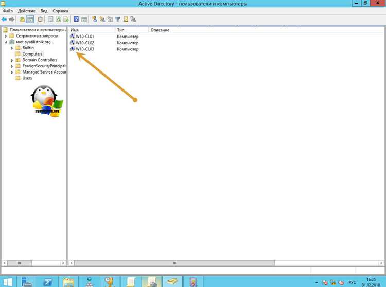Image resolution: width=386 pixels, height=287 pixels.
Task: Expand Сохраненные запросы node
Action: [x=6, y=36]
